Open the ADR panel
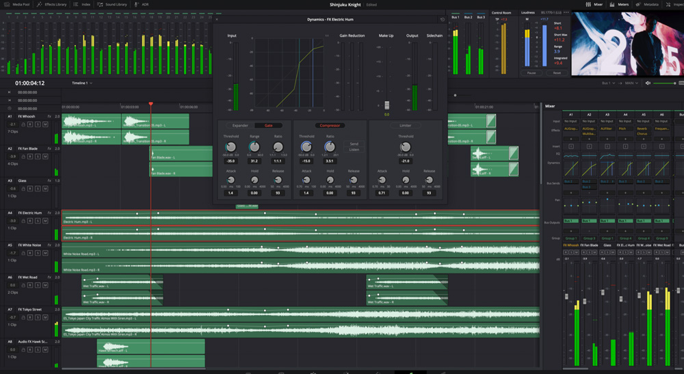 pyautogui.click(x=142, y=4)
